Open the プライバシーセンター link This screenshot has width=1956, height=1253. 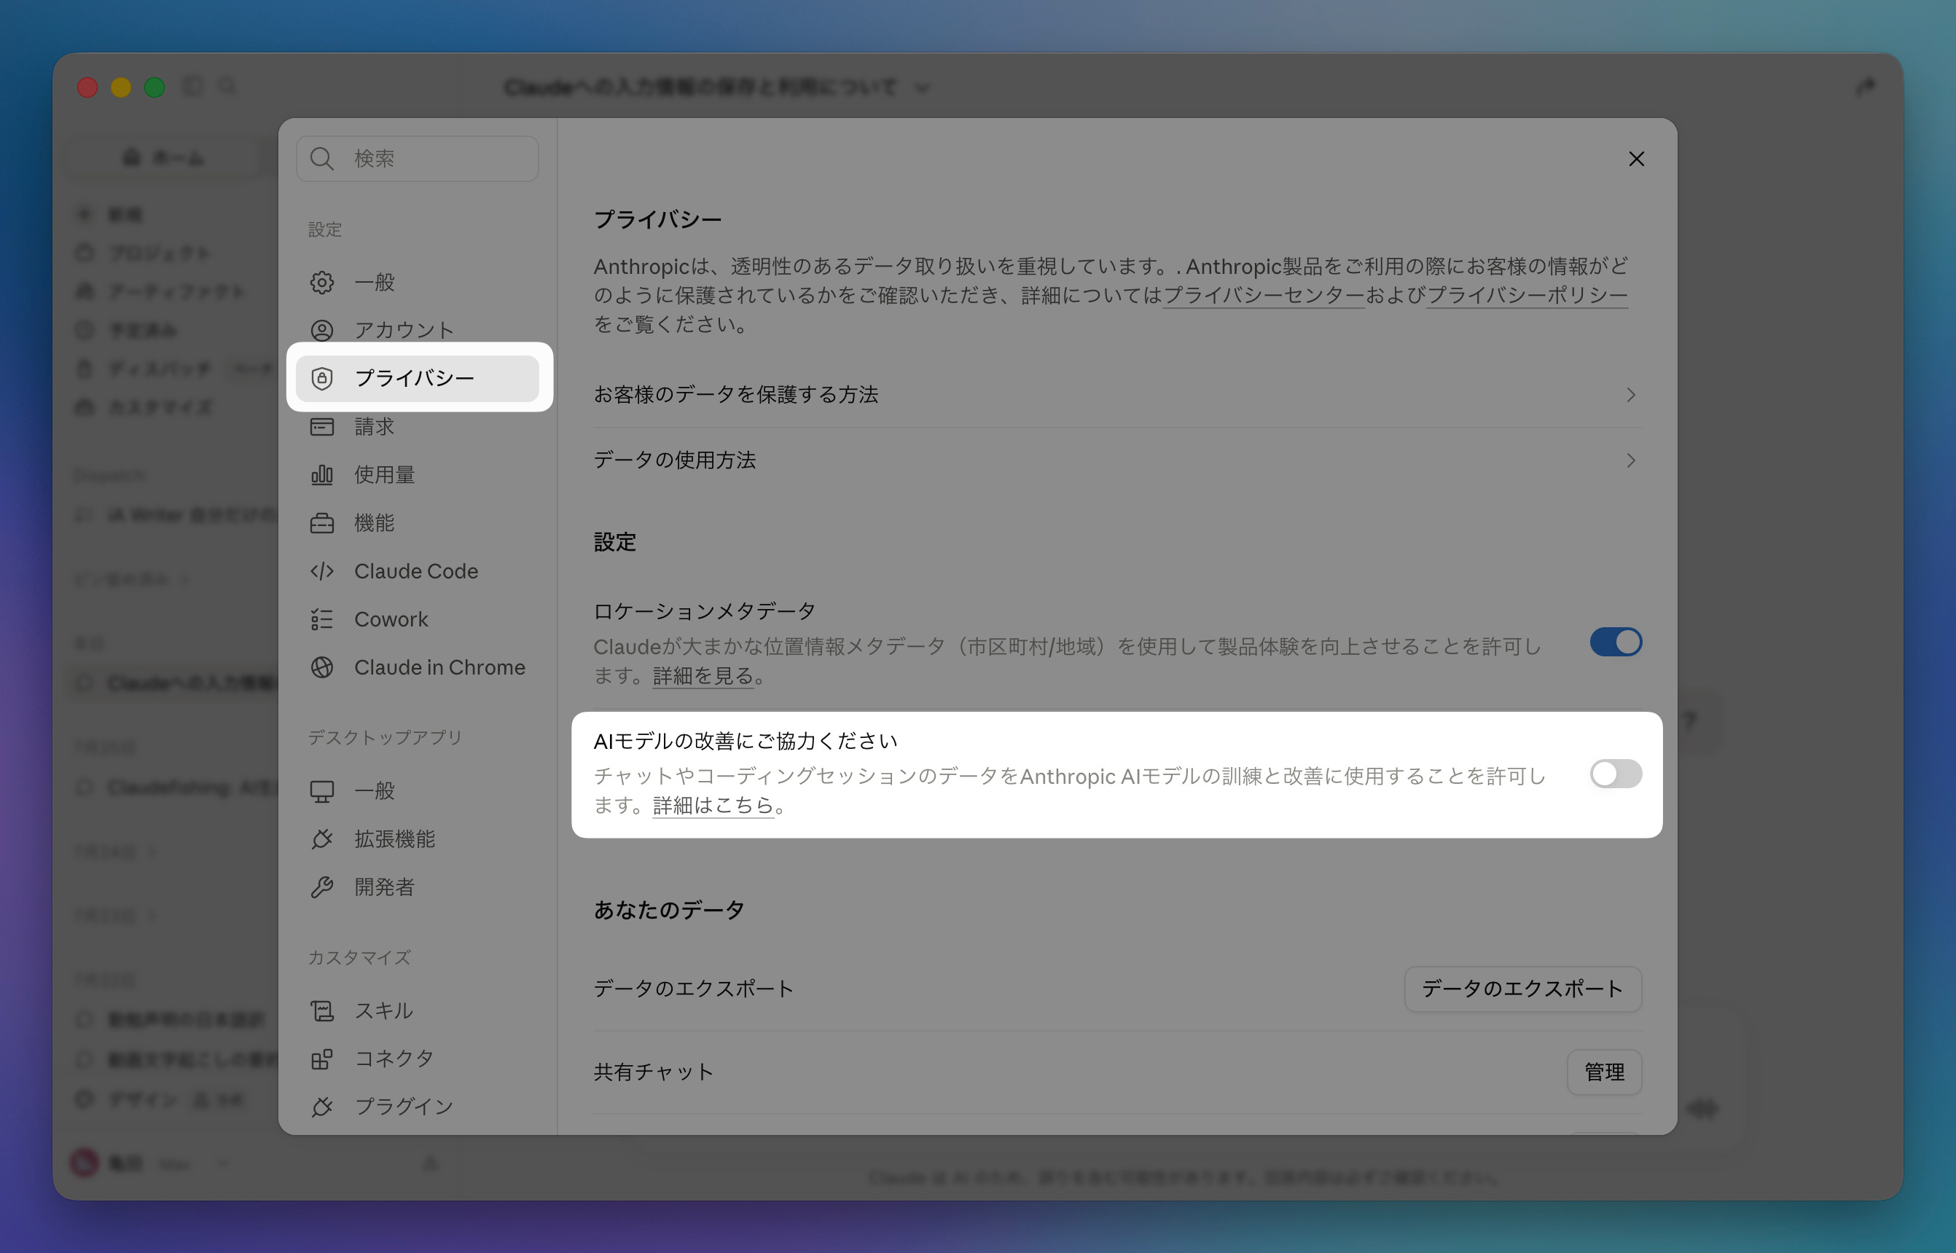[1263, 295]
